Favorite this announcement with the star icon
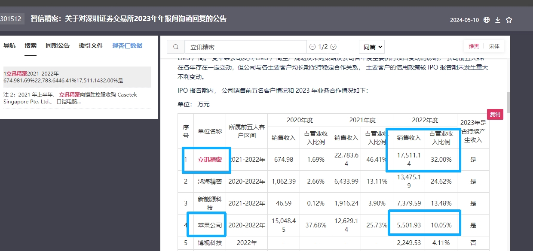 coord(509,20)
